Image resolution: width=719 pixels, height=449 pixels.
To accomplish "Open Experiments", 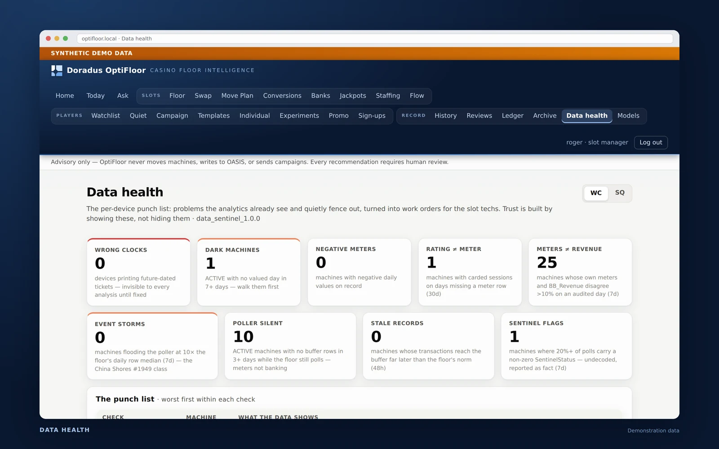I will tap(299, 116).
